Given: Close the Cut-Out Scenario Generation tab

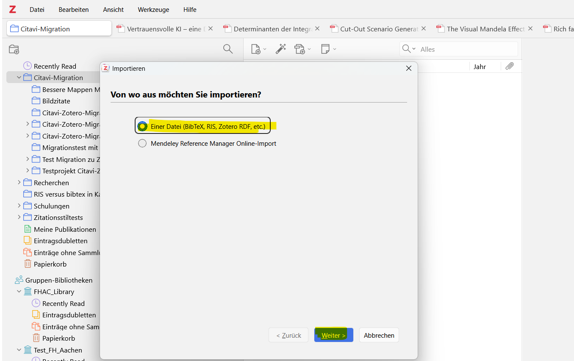Looking at the screenshot, I should click(424, 29).
